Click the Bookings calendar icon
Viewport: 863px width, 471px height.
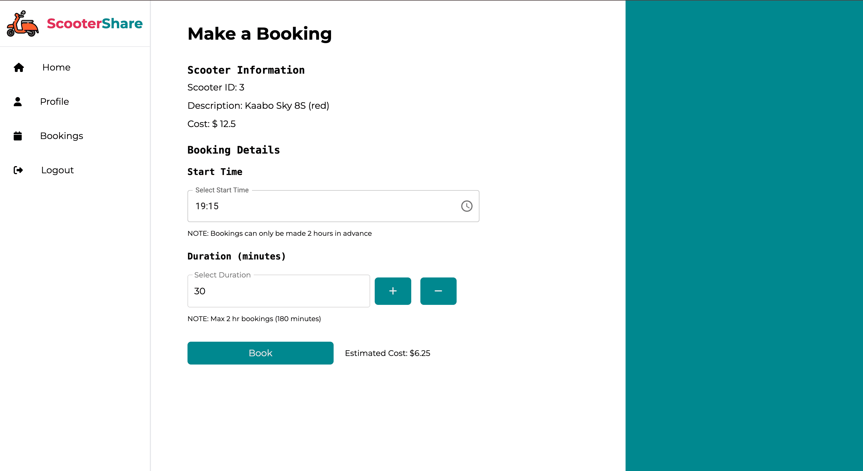(x=18, y=136)
